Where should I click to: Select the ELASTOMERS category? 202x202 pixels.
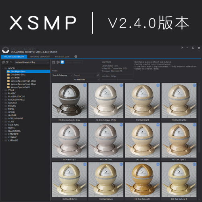14,131
